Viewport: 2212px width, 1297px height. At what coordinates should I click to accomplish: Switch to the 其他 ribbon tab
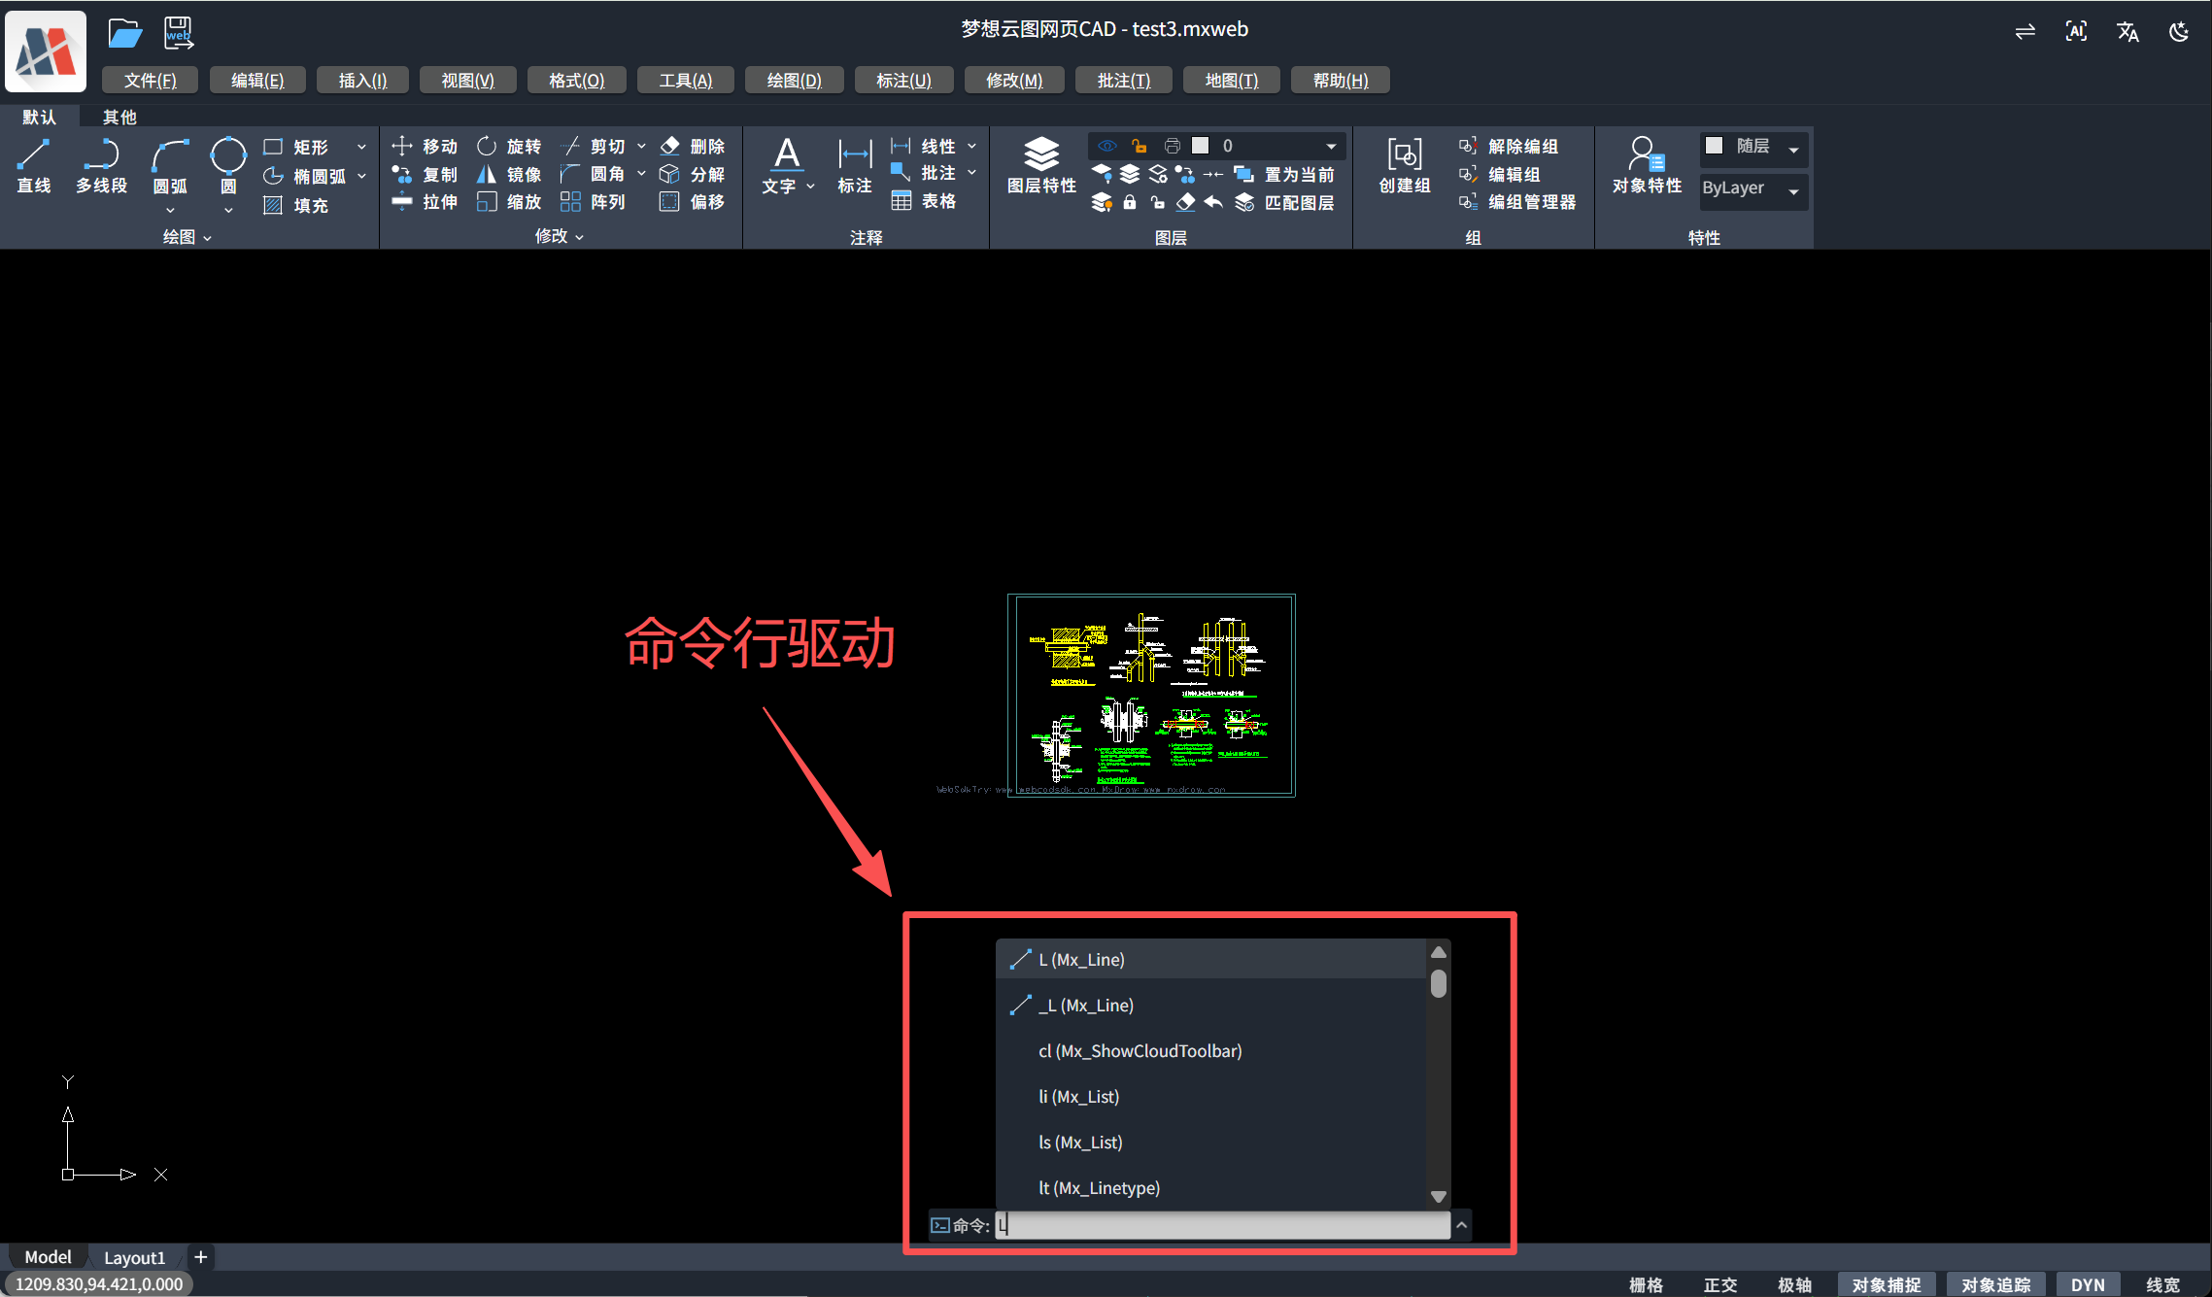pyautogui.click(x=119, y=117)
